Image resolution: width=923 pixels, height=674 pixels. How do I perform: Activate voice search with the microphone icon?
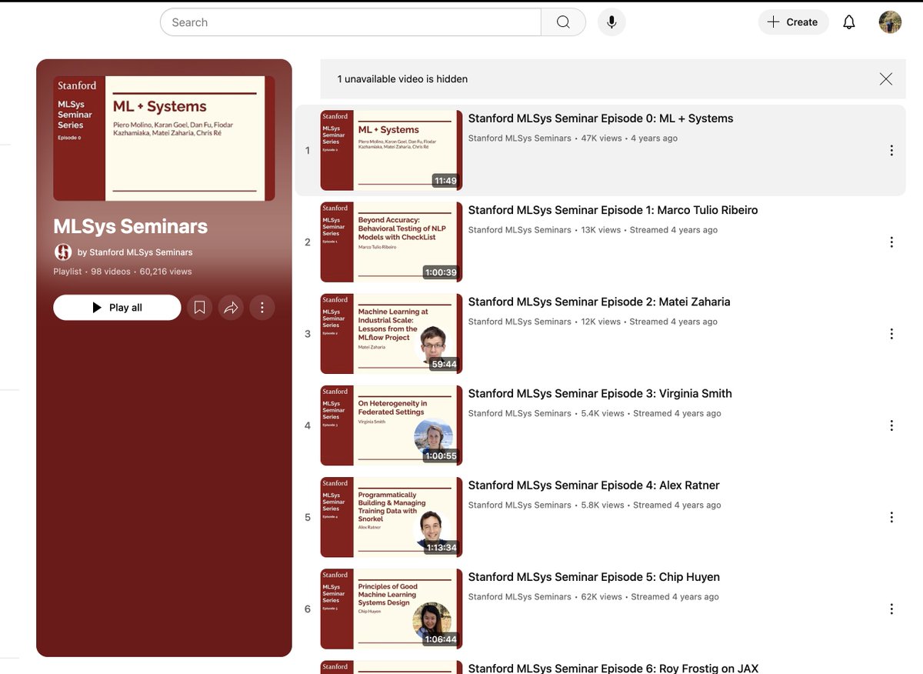click(x=611, y=22)
